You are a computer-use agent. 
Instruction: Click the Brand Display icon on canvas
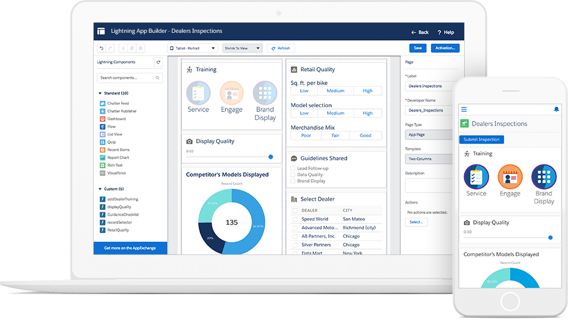click(265, 93)
